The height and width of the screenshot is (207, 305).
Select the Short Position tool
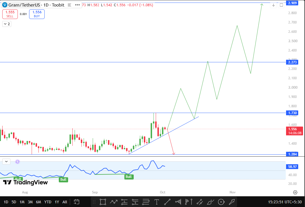pyautogui.click(x=135, y=202)
